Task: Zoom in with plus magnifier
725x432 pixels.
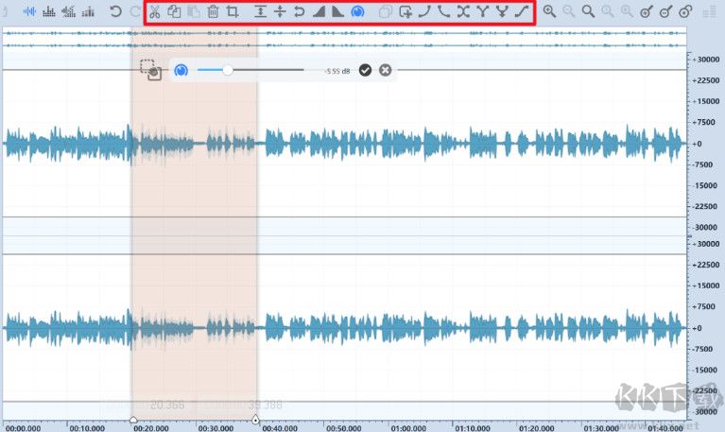Action: click(549, 11)
